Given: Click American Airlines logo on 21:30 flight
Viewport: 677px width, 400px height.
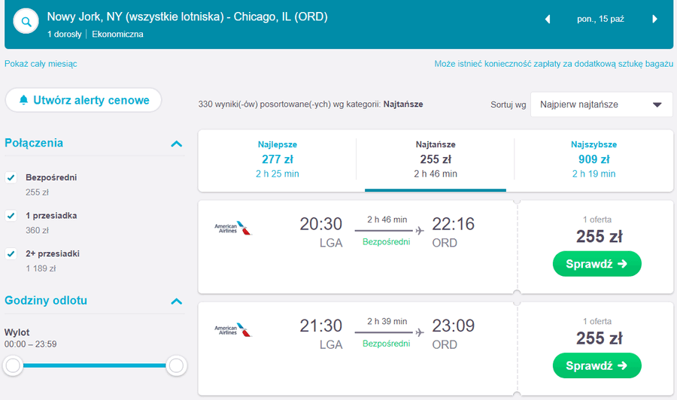Looking at the screenshot, I should point(232,329).
